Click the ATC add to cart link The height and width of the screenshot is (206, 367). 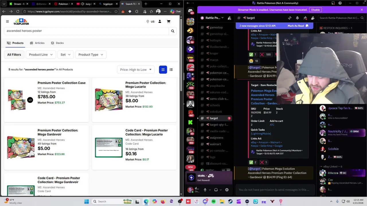click(x=272, y=125)
